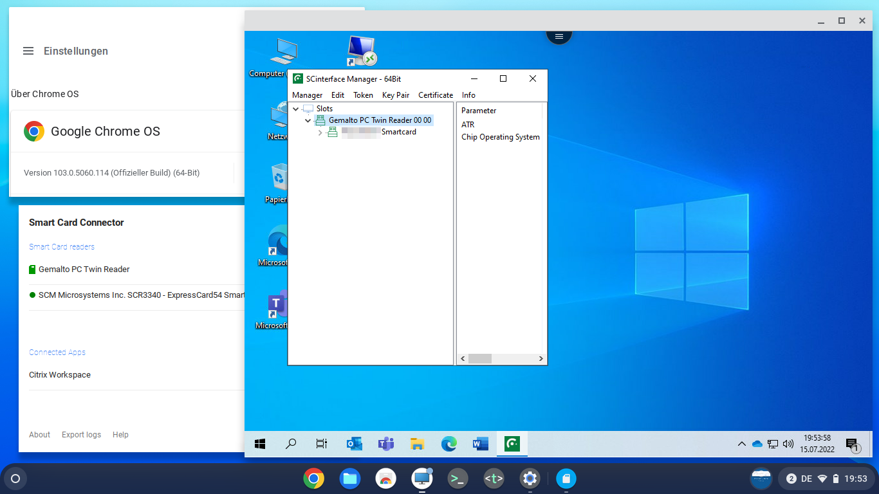Open the Citrix session toolbar handle
This screenshot has width=879, height=494.
pos(559,36)
